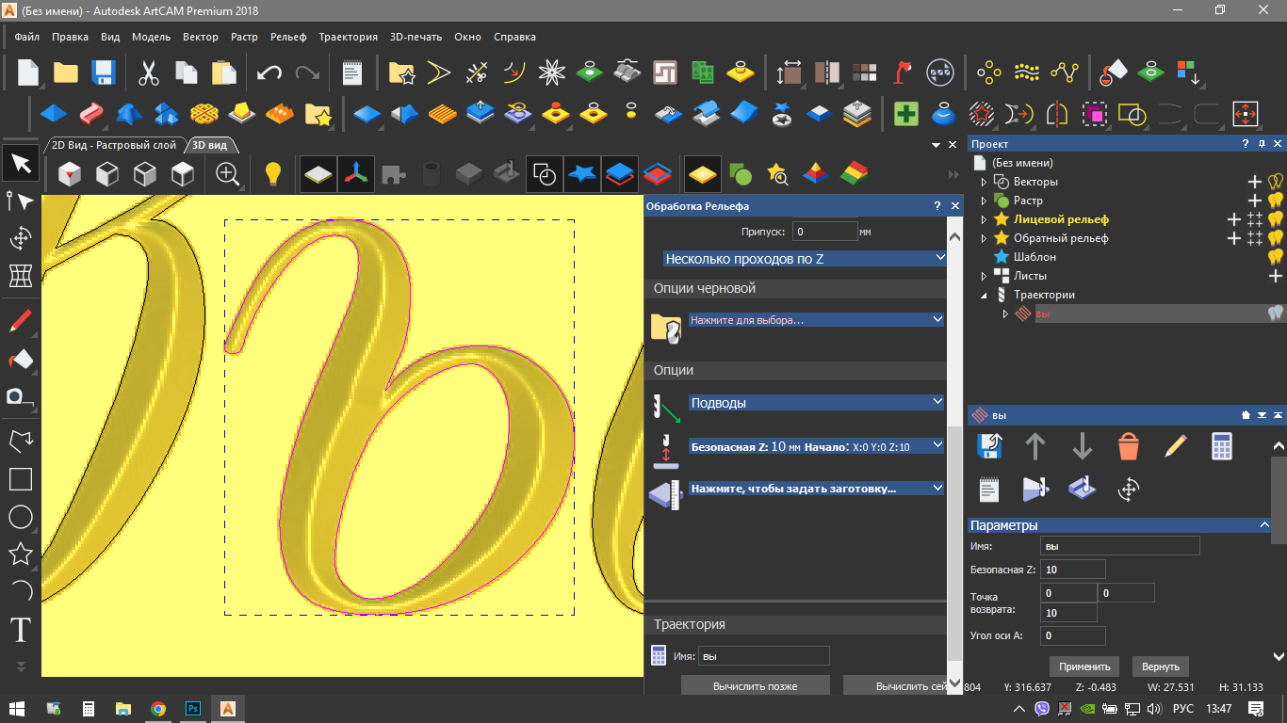Select the Ellipse drawing tool
1287x723 pixels.
pyautogui.click(x=20, y=517)
